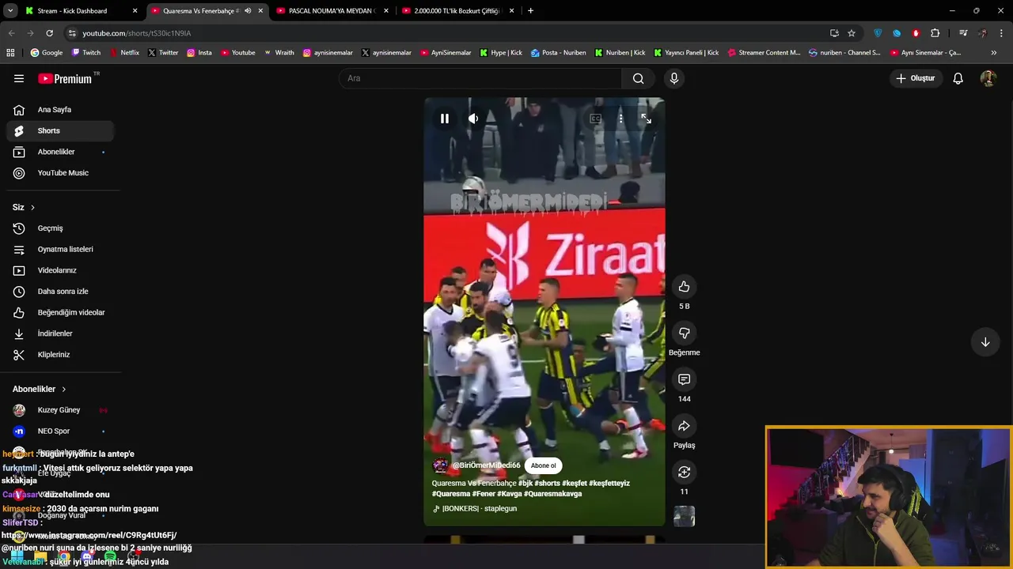Viewport: 1013px width, 569px height.
Task: Open the Chrome three-dot menu
Action: point(1002,33)
